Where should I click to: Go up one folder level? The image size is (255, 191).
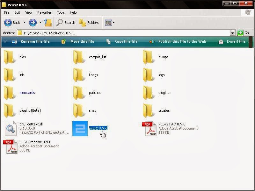coord(48,23)
